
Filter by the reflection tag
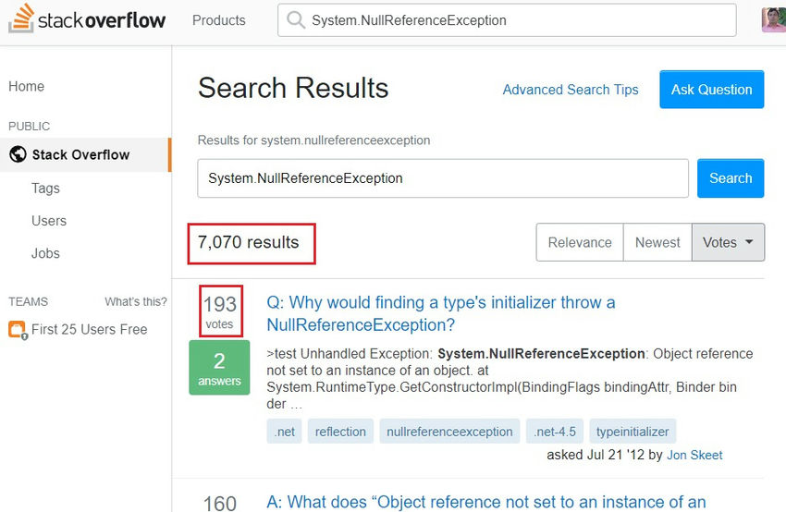[x=340, y=432]
